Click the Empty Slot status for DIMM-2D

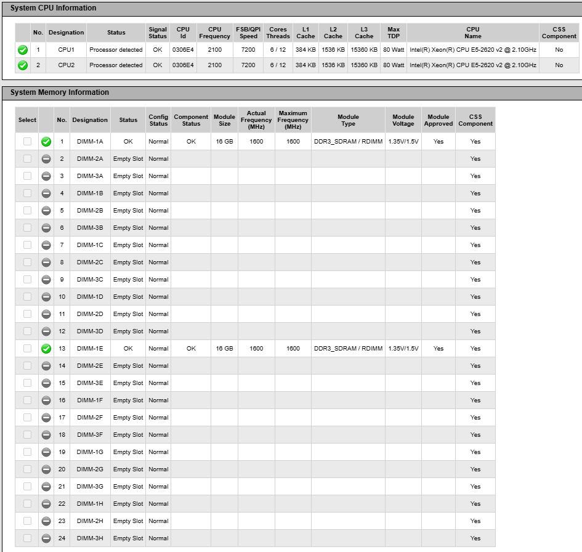point(127,314)
